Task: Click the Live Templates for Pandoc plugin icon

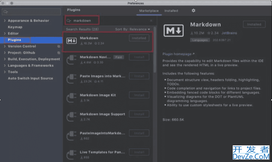Action: click(x=72, y=155)
